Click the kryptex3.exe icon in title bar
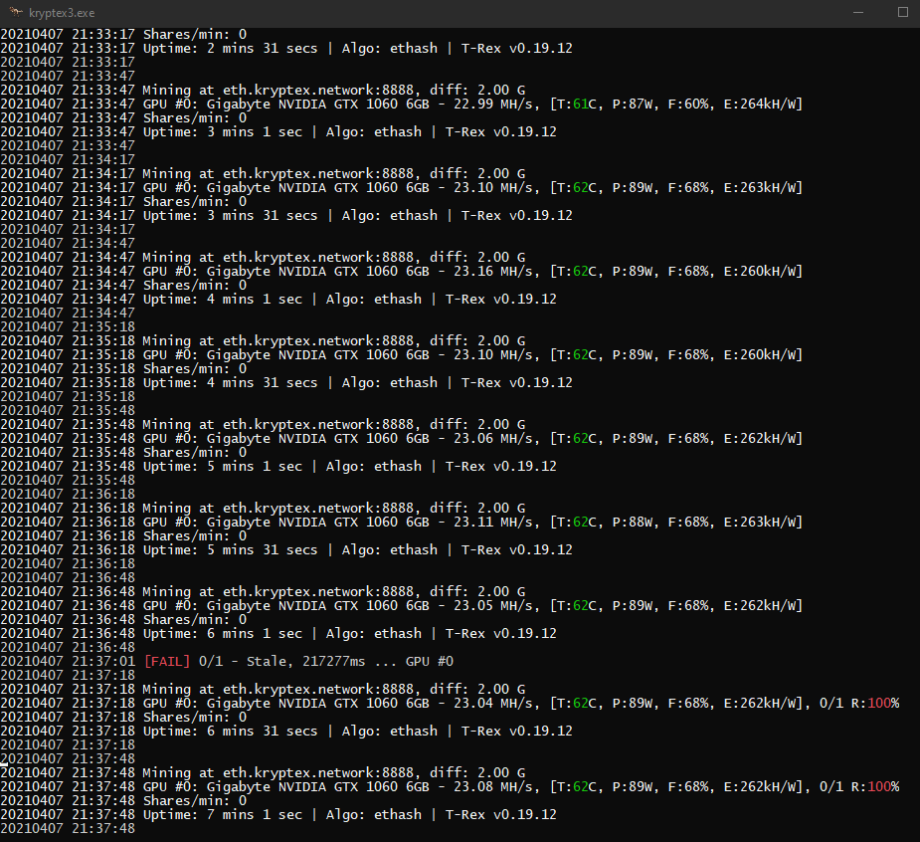The width and height of the screenshot is (920, 842). coord(13,12)
